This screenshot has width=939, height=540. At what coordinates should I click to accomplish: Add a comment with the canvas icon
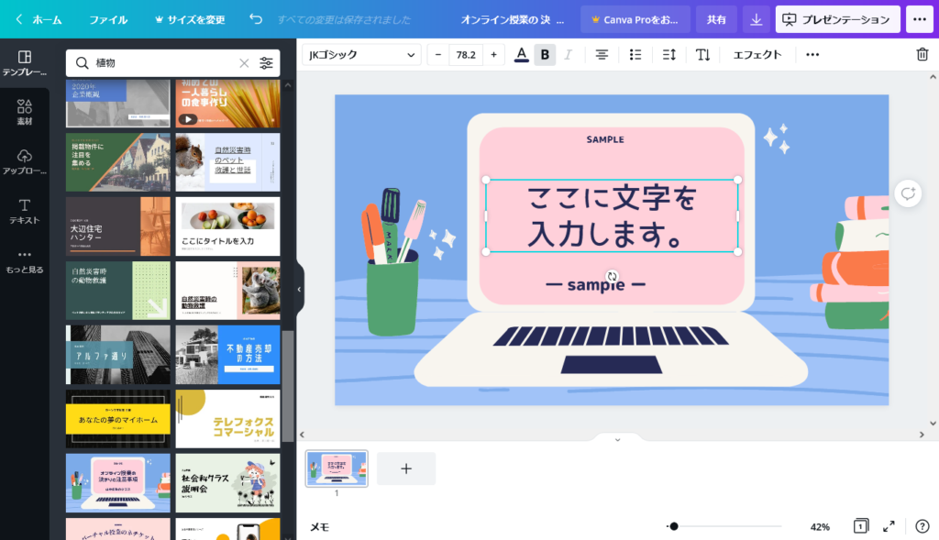pos(908,193)
